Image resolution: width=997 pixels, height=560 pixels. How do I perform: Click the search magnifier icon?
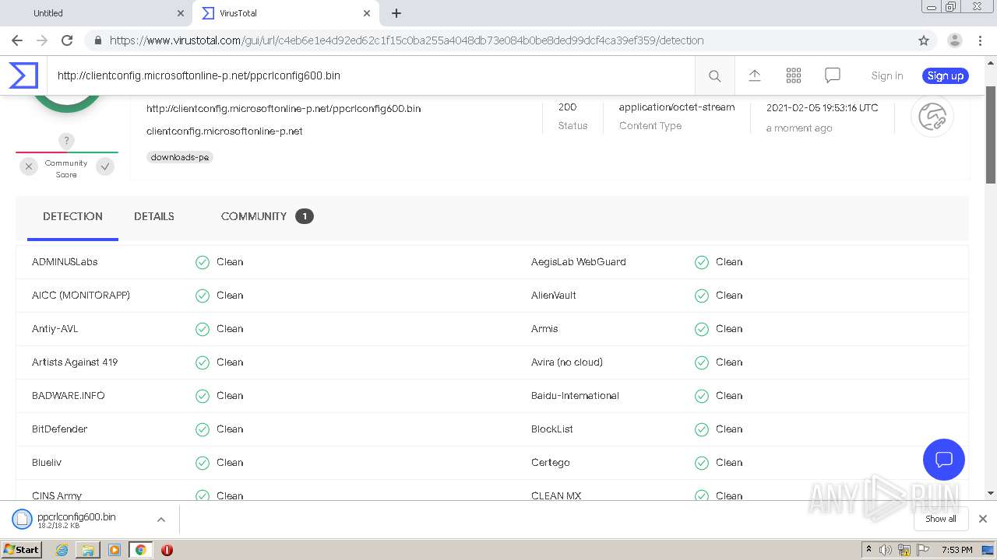click(714, 75)
